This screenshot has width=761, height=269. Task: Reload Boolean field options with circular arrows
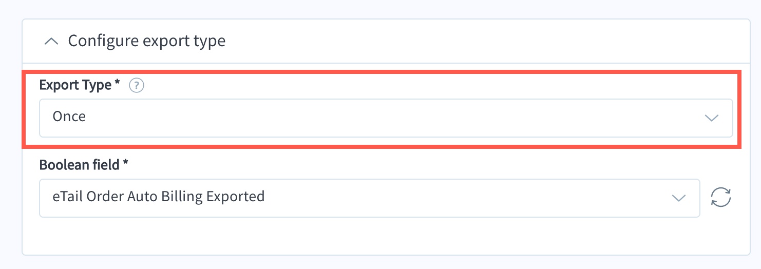(721, 197)
